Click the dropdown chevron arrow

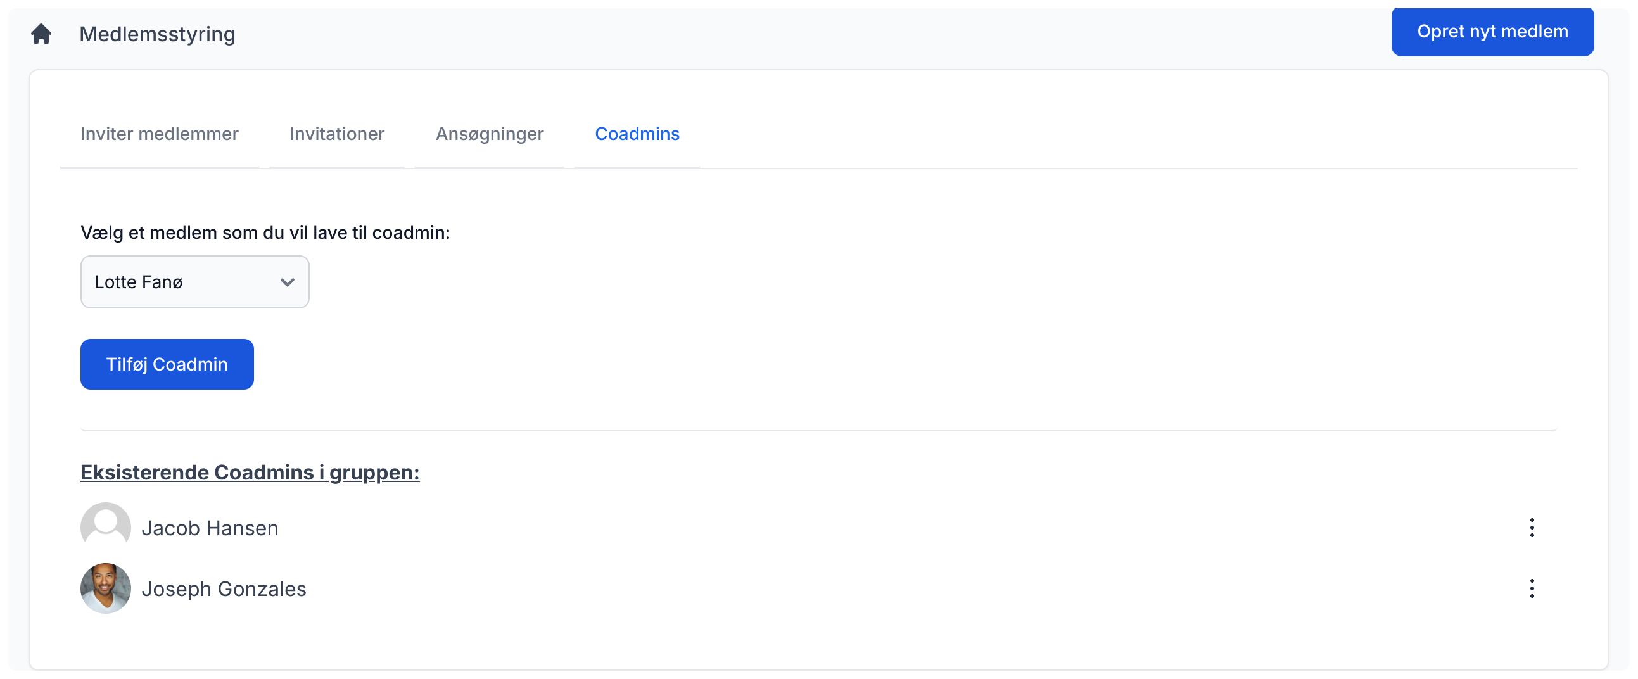(x=288, y=282)
